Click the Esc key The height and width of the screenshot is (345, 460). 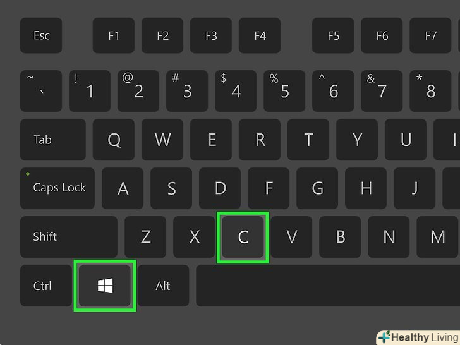coord(41,35)
